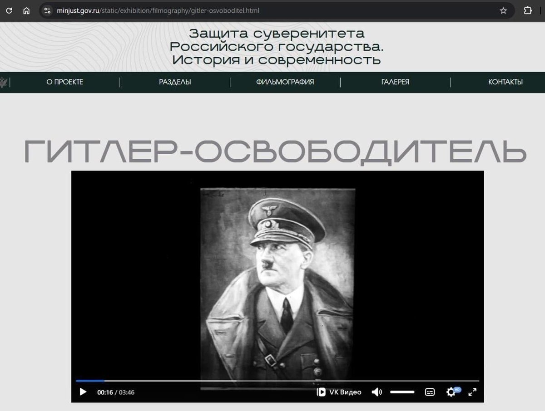The width and height of the screenshot is (545, 411).
Task: Click the ГИТЛЕР-ОСВОБОДИТЕЛЬ page heading
Action: pyautogui.click(x=275, y=152)
